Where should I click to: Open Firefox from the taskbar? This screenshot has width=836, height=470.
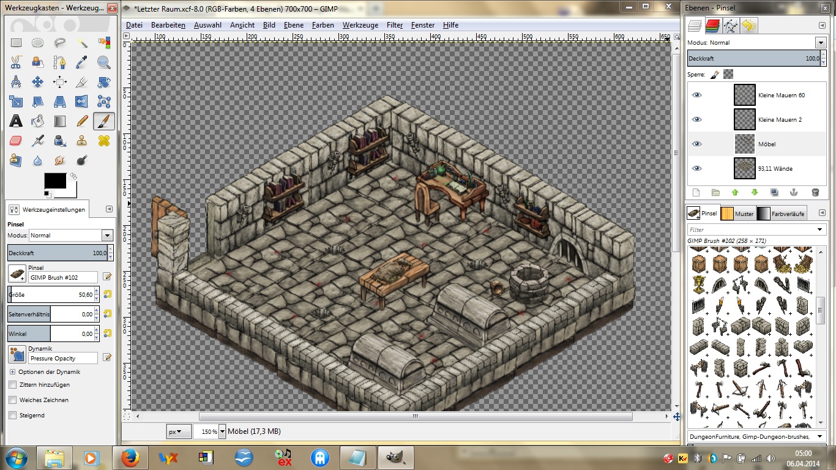[x=130, y=458]
